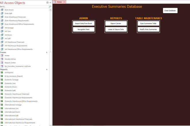
Task: Click the All Reports report icon
Action: click(x=2, y=72)
